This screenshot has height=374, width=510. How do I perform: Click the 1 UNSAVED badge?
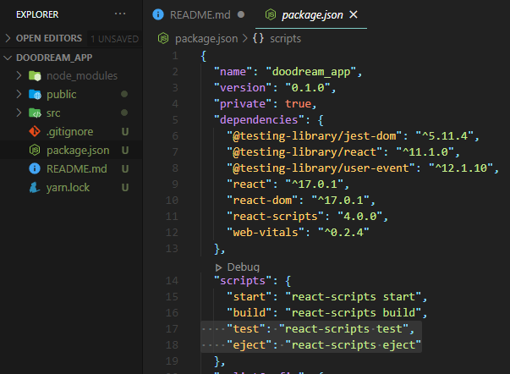coord(114,39)
